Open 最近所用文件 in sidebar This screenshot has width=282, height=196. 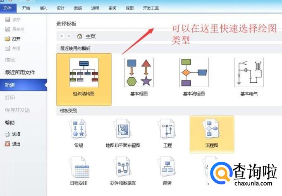point(20,72)
